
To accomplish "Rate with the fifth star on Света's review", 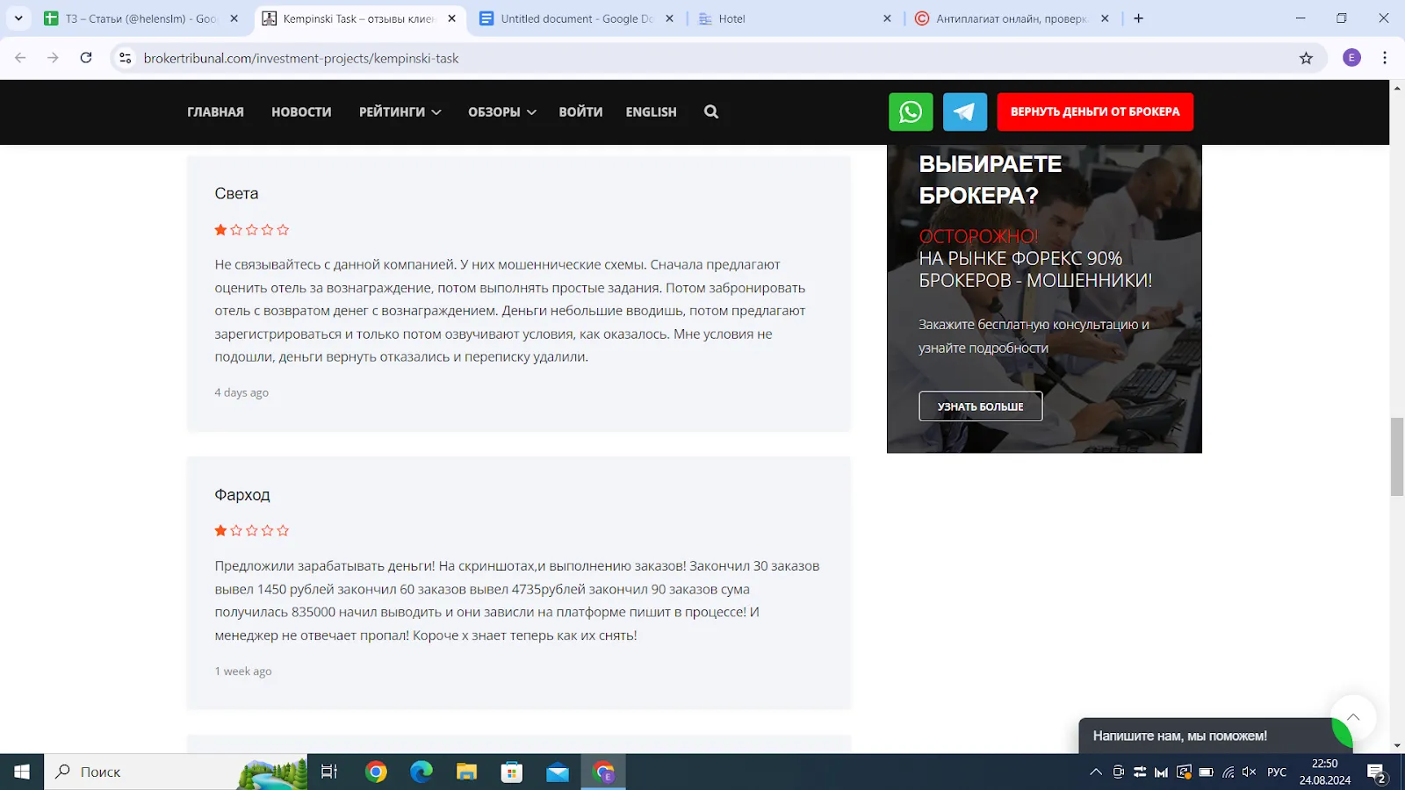I will 283,230.
